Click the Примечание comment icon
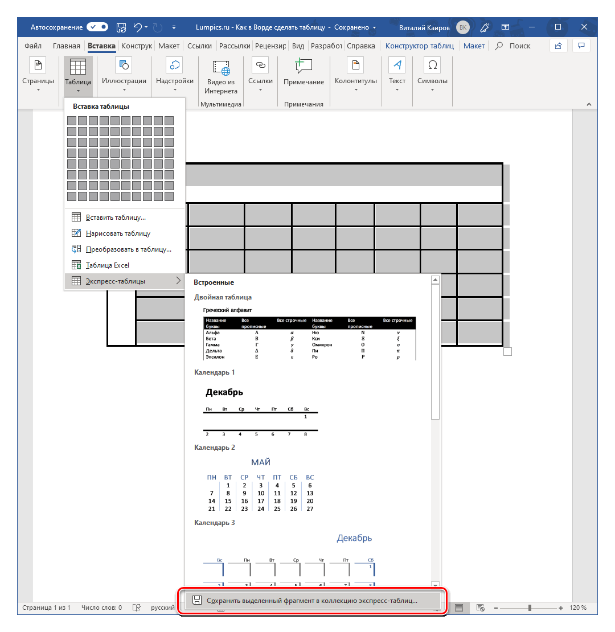The height and width of the screenshot is (632, 615). point(304,65)
